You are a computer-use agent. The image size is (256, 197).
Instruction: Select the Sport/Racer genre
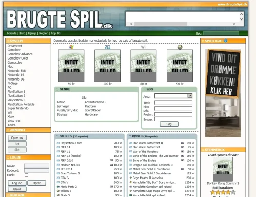click(92, 110)
